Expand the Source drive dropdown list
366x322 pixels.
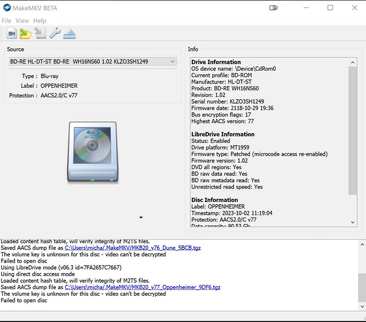tap(93, 62)
